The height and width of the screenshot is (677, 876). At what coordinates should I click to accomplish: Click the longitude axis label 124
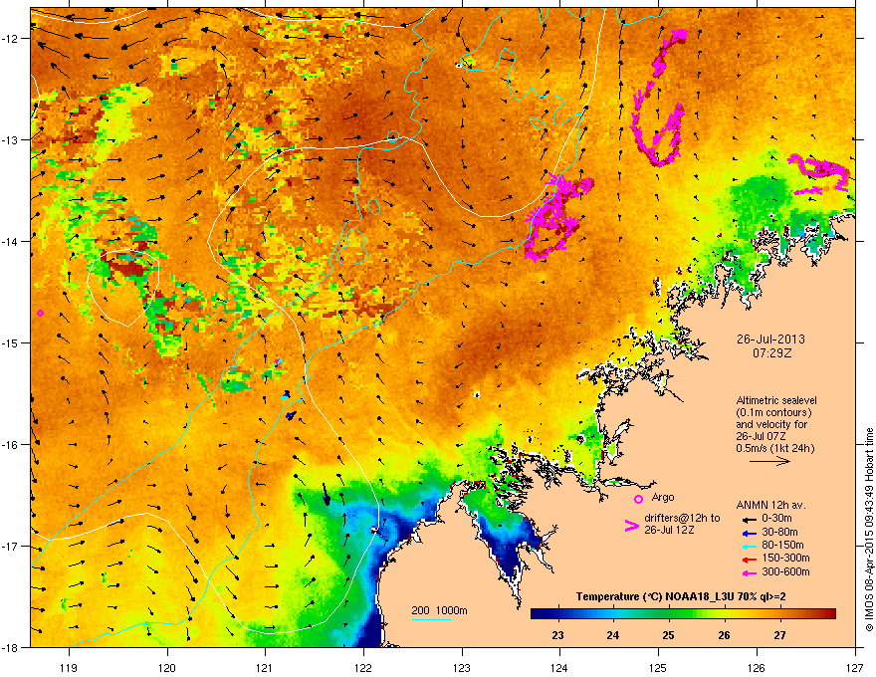pyautogui.click(x=559, y=667)
